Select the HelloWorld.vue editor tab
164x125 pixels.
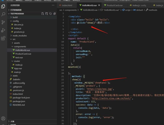tap(89, 5)
